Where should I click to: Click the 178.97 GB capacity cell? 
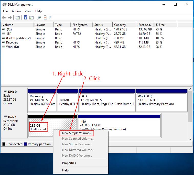coord(121,29)
